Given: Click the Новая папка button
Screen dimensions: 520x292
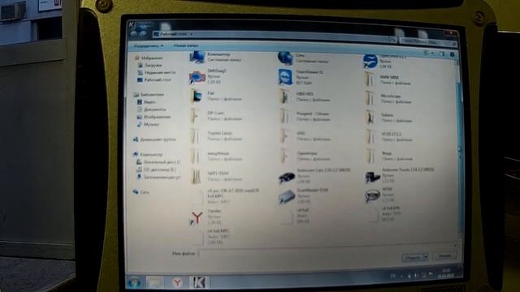Looking at the screenshot, I should tap(186, 45).
